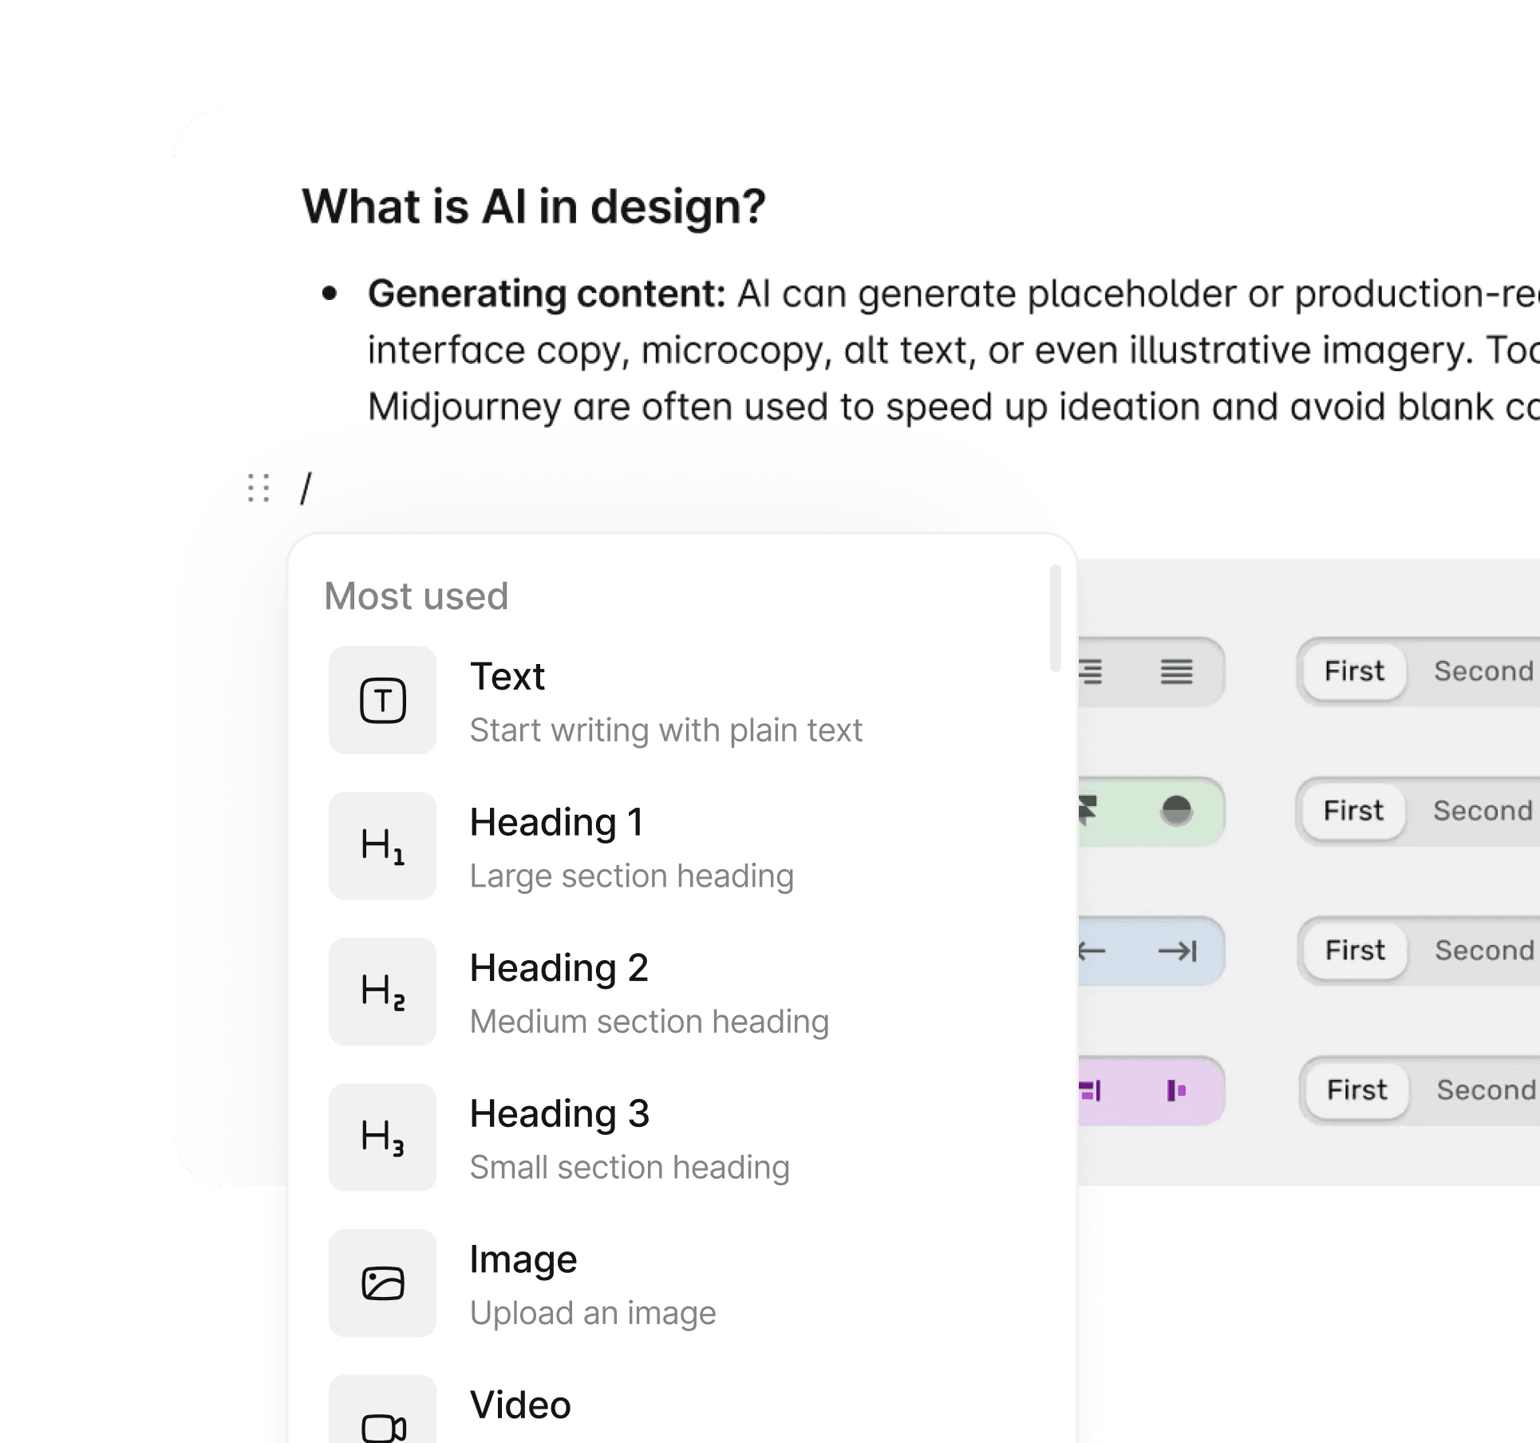Click the H1 heading icon

382,846
